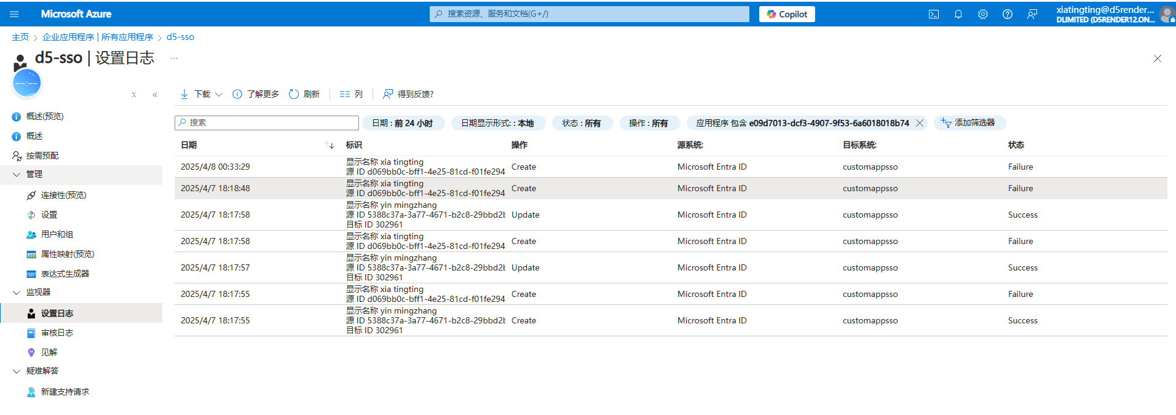Viewport: 1176px width, 415px height.
Task: Refresh the log with 刷新
Action: pos(304,94)
